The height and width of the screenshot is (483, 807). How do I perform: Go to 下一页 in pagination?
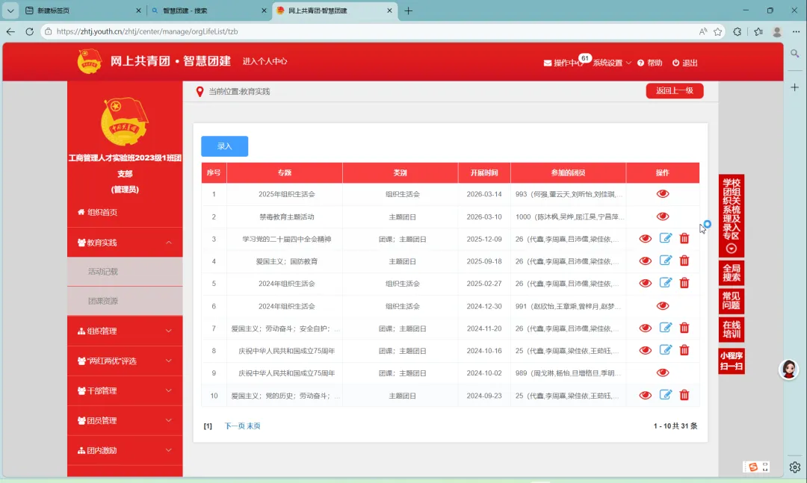pos(234,426)
